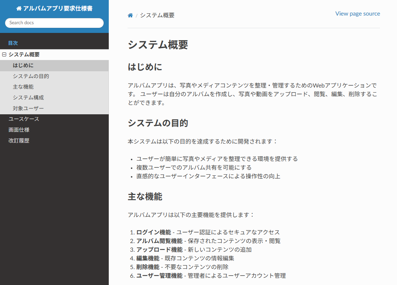The width and height of the screenshot is (397, 285).
Task: Focus the Search docs field
Action: click(x=54, y=23)
